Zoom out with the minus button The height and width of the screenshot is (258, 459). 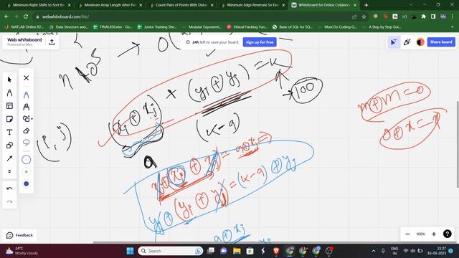(407, 234)
